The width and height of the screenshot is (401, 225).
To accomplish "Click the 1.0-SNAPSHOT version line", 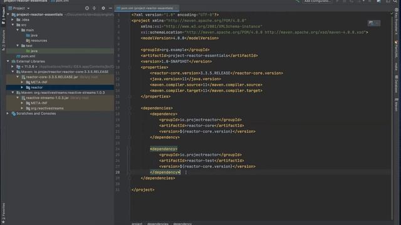I will point(176,61).
